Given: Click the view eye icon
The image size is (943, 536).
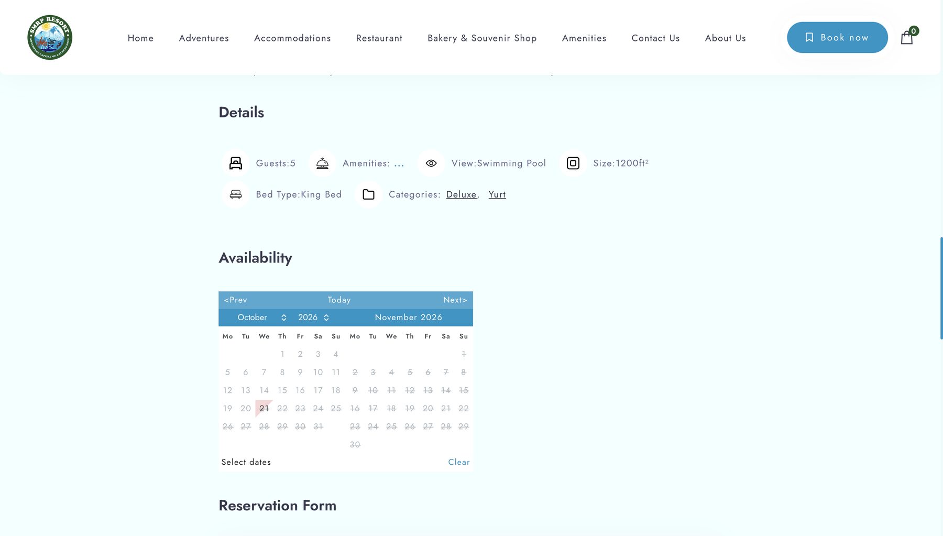Looking at the screenshot, I should [431, 163].
